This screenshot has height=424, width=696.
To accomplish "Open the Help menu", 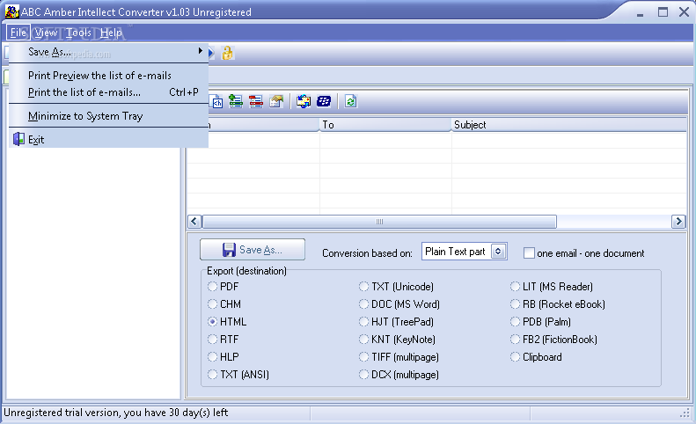I will (111, 33).
